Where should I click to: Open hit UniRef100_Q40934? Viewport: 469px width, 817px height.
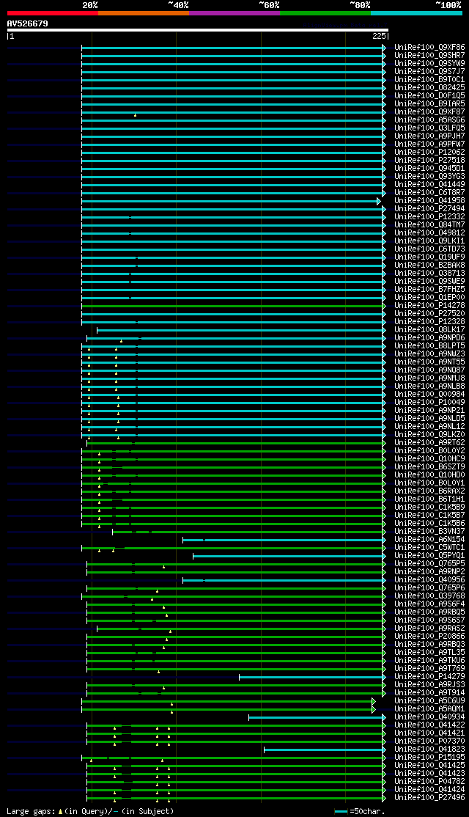429,717
